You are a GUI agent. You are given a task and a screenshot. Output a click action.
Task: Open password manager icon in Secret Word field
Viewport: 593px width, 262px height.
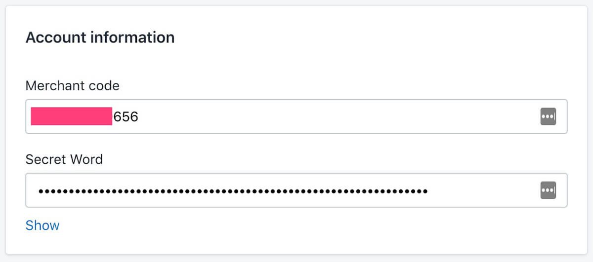coord(548,190)
